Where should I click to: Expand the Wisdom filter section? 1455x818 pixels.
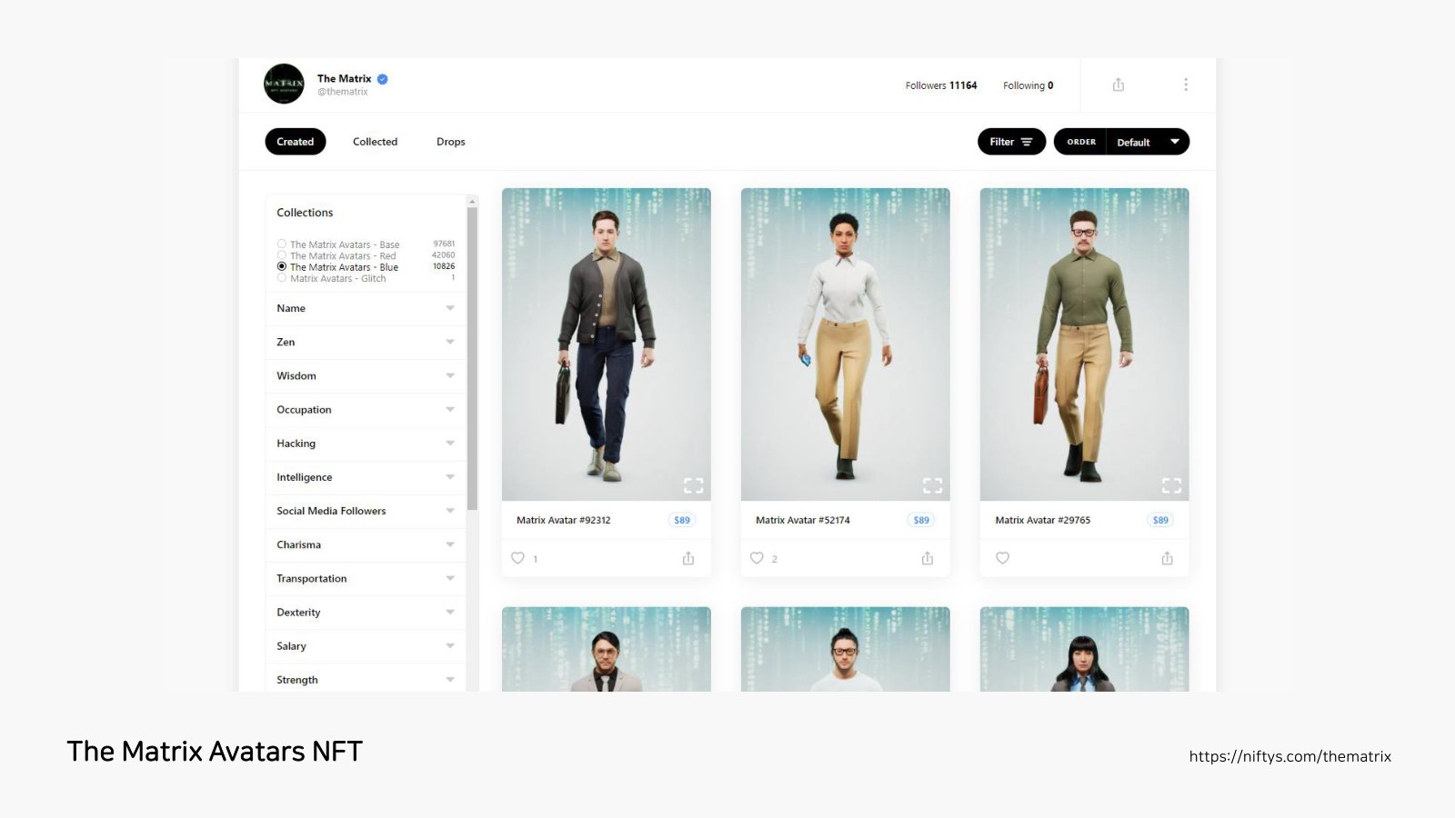[x=366, y=375]
